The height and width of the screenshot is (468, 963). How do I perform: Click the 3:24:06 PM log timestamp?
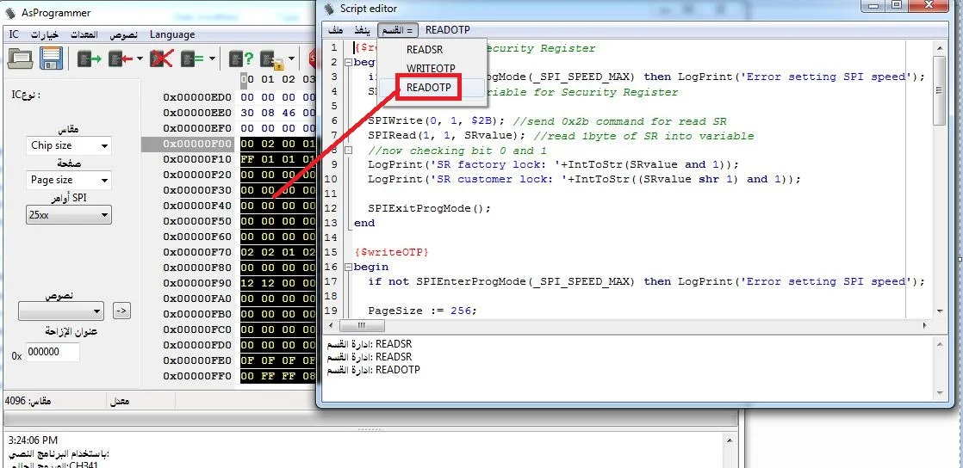pos(34,440)
